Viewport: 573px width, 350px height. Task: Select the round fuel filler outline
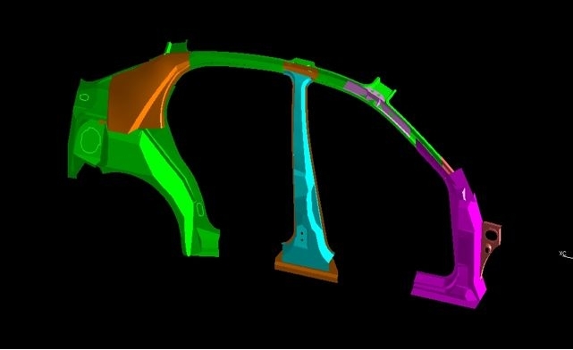[x=90, y=140]
